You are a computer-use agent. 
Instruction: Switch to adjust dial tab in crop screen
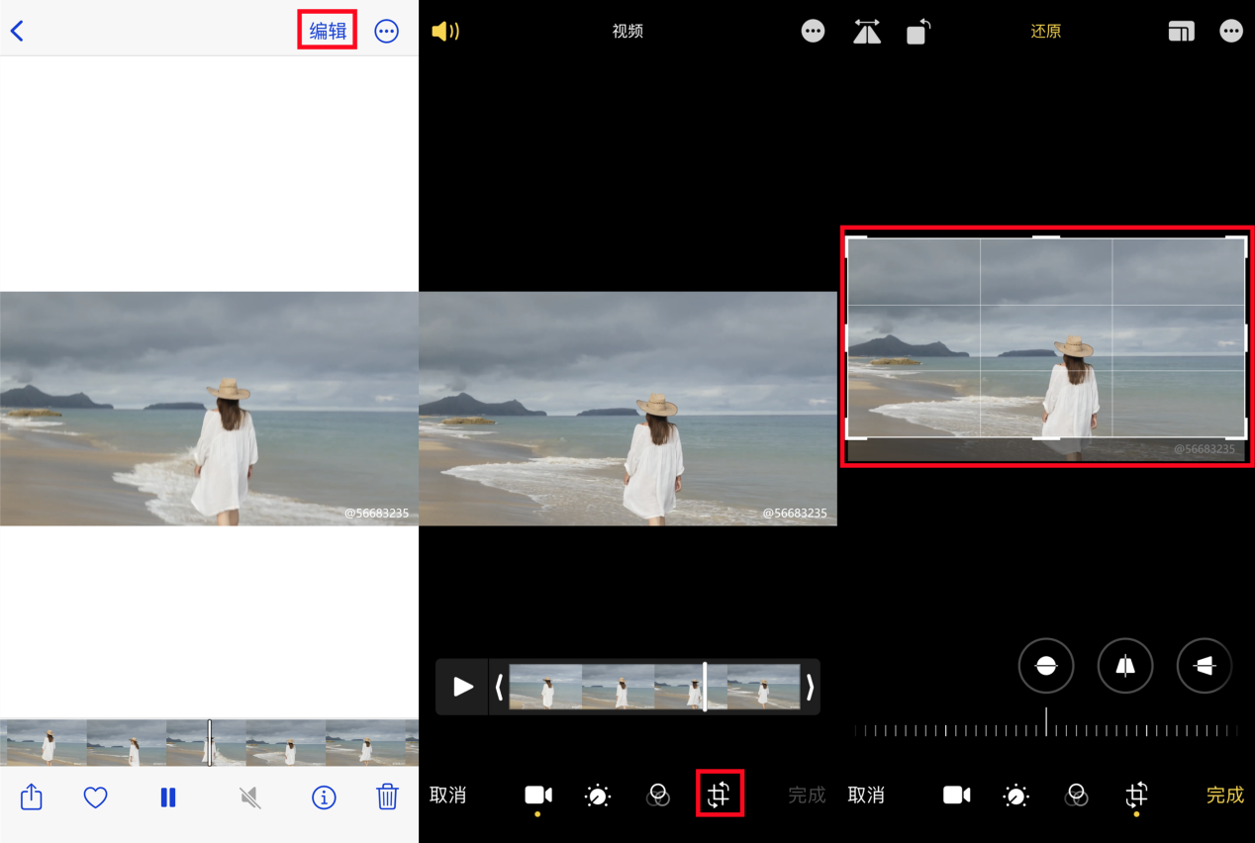1016,796
